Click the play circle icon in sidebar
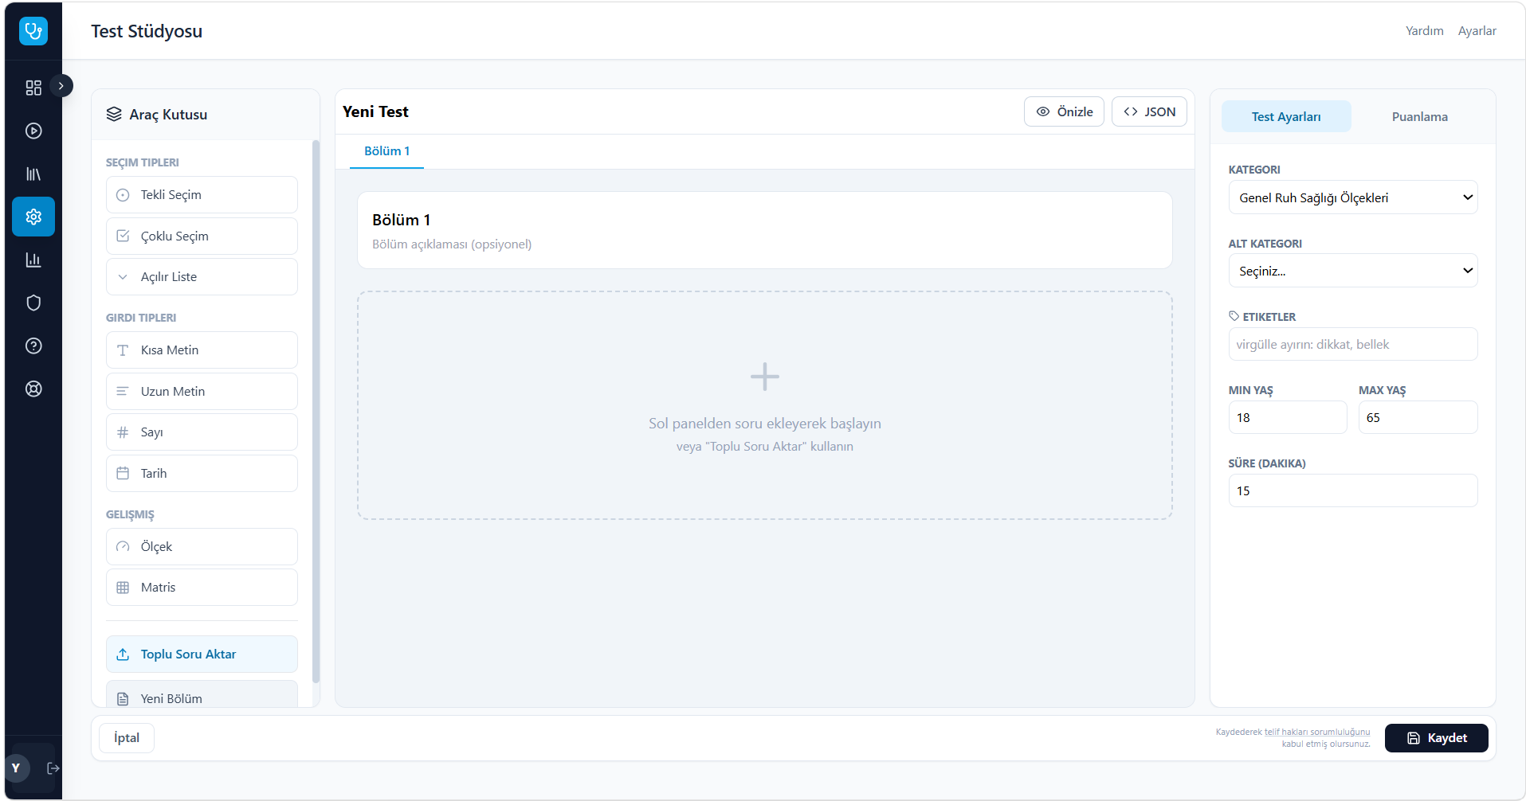 point(33,131)
